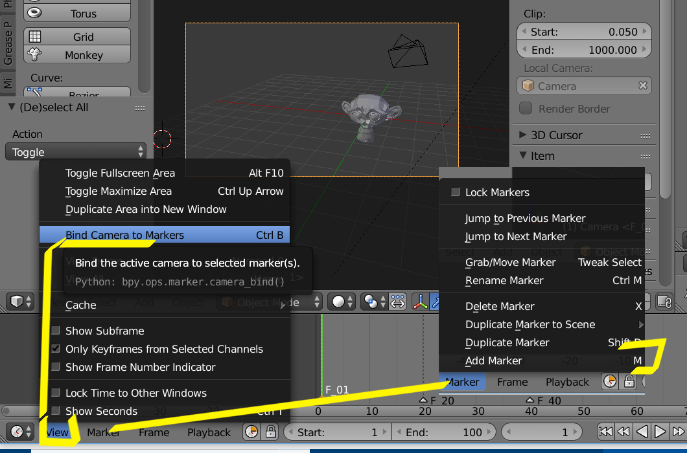Choose Toggle Maximize Area
The image size is (687, 453).
(x=165, y=191)
